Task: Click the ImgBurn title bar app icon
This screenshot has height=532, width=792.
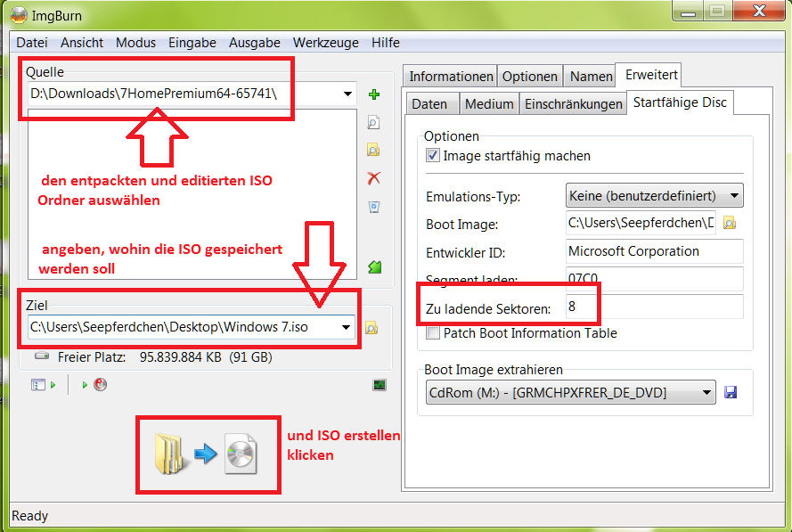Action: tap(19, 15)
